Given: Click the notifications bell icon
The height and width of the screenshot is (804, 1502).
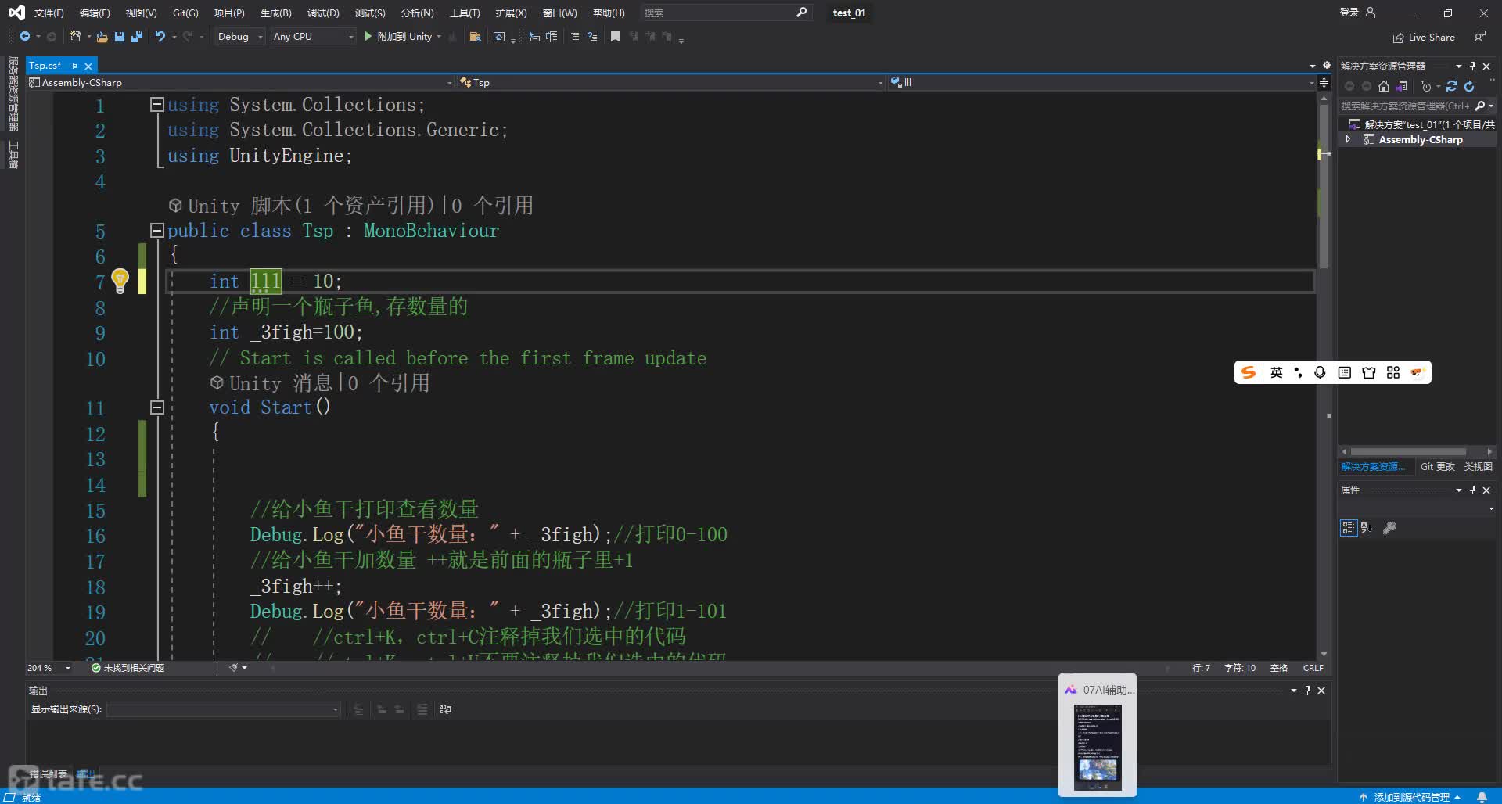Looking at the screenshot, I should [1482, 797].
